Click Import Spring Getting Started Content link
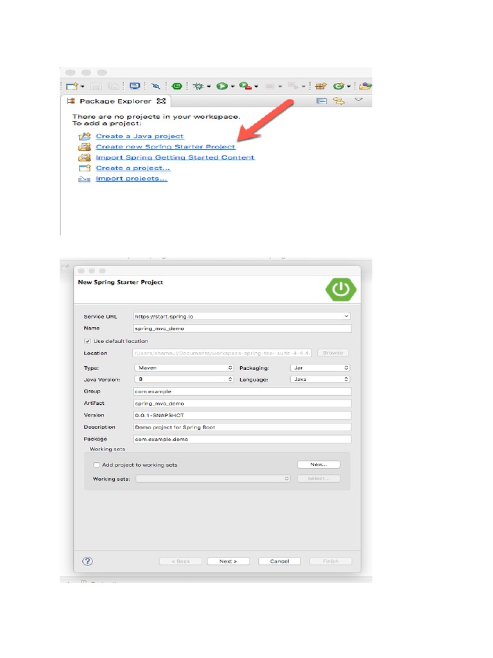 click(175, 157)
